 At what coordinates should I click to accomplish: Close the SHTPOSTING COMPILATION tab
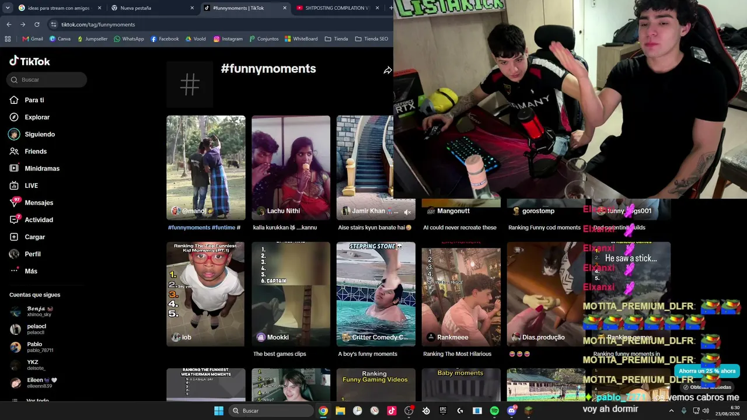[377, 8]
